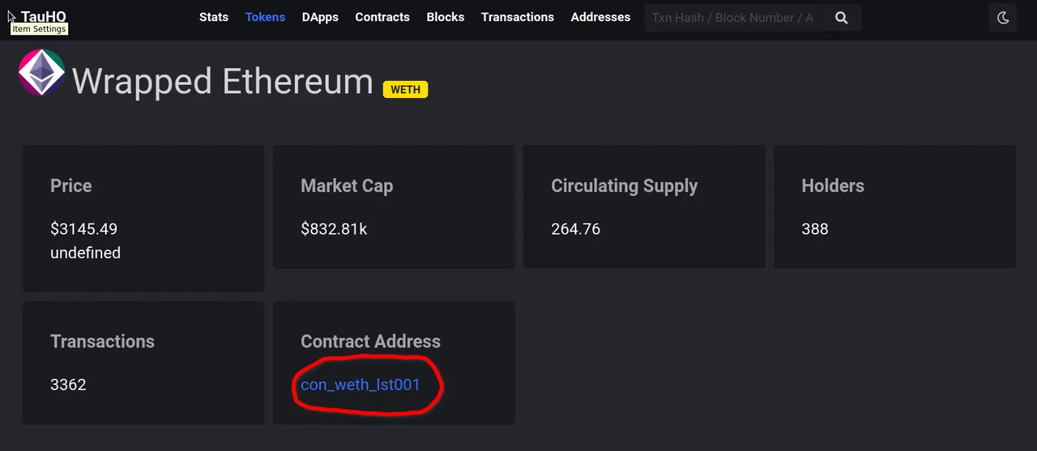This screenshot has height=451, width=1037.
Task: Go to the DApps page
Action: coord(320,17)
